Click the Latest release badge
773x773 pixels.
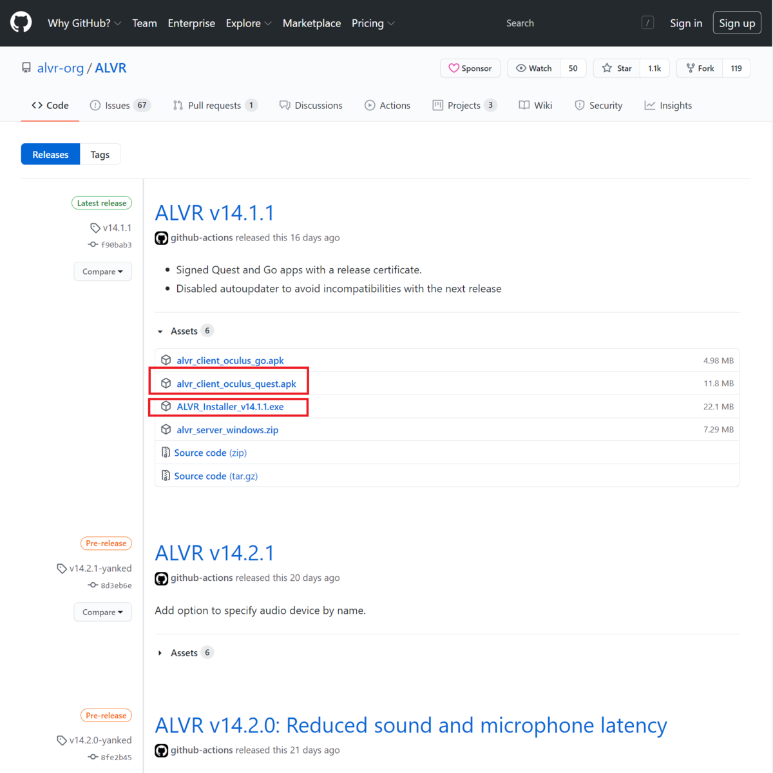pos(102,203)
